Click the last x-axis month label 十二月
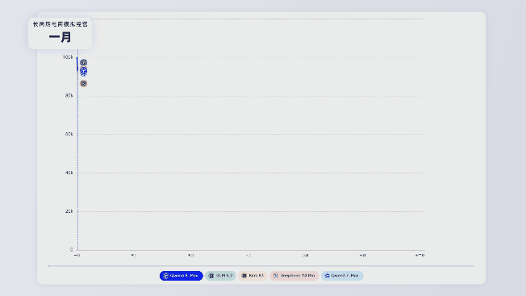The width and height of the screenshot is (526, 296). (420, 256)
